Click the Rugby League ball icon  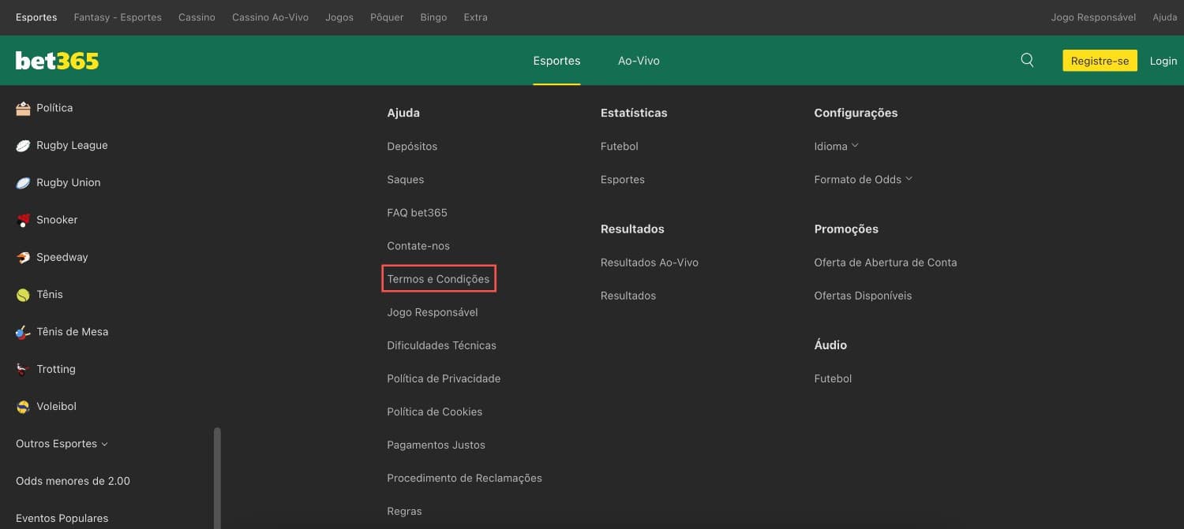click(23, 145)
